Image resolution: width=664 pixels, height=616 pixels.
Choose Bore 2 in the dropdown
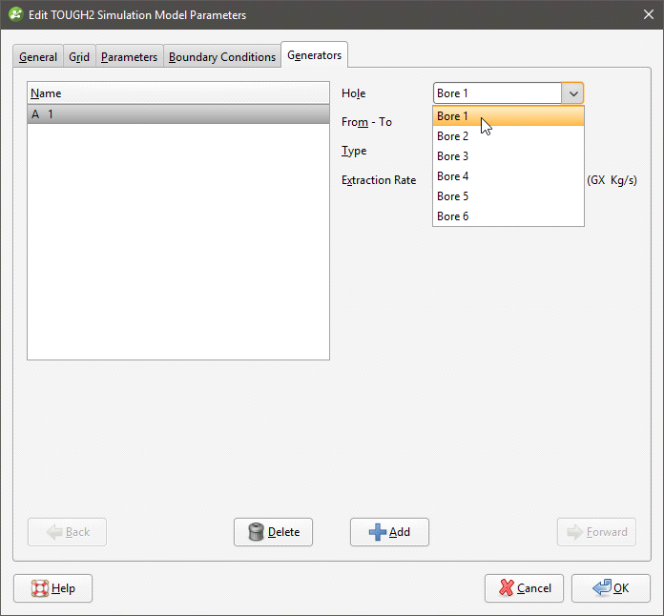(x=453, y=136)
